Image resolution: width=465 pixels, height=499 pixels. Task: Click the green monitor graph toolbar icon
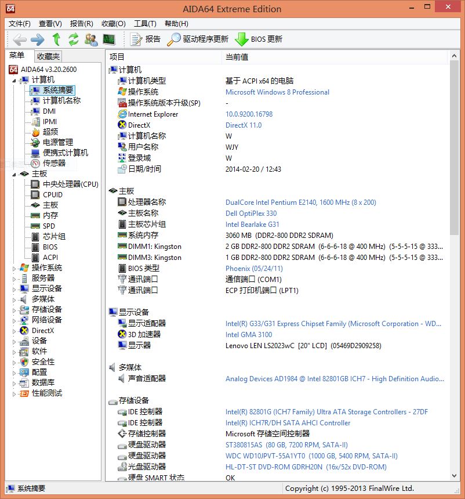tap(109, 39)
